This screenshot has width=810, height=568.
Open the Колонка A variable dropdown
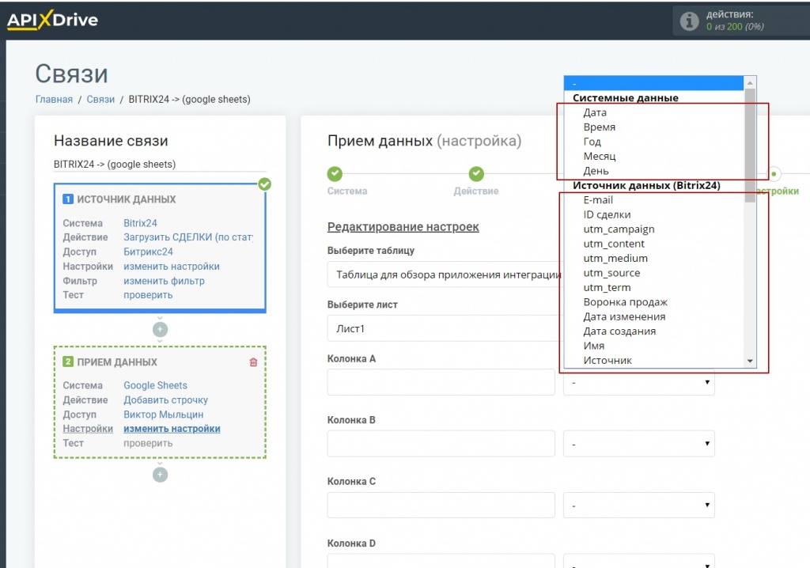639,382
